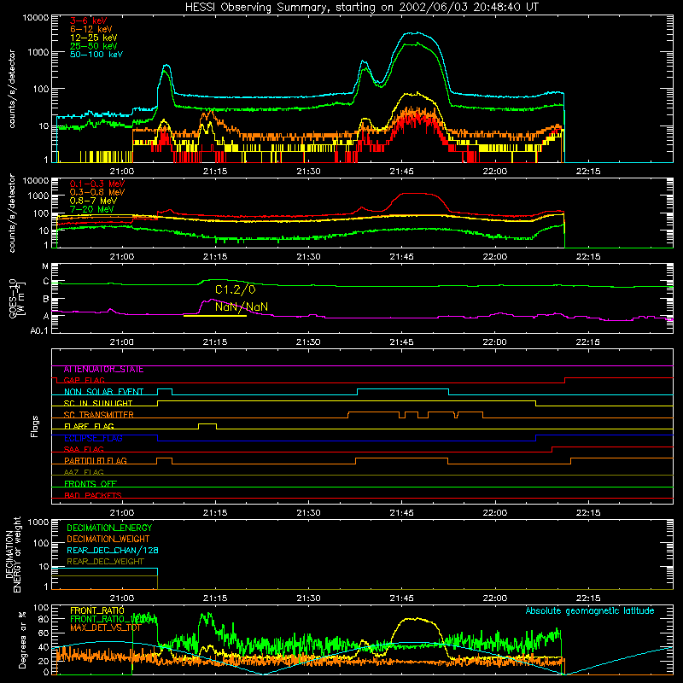Click the HESSI Observing Summary plot title
Screen dimensions: 683x683
click(361, 8)
